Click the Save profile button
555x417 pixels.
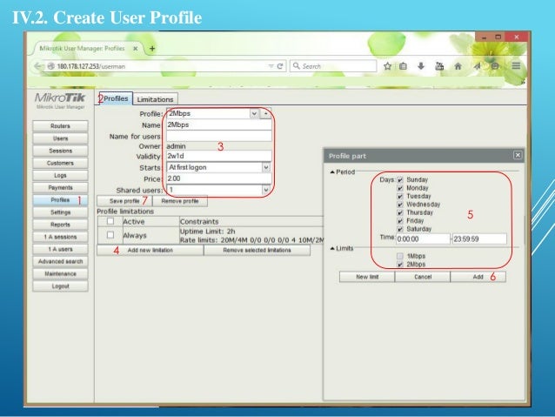click(x=124, y=201)
